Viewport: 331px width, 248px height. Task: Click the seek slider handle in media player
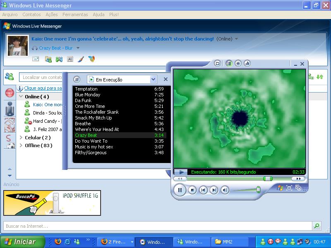pyautogui.click(x=268, y=179)
